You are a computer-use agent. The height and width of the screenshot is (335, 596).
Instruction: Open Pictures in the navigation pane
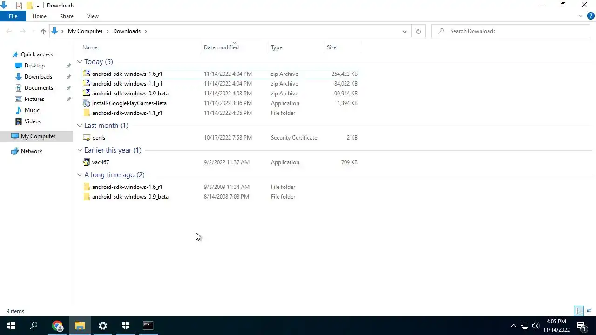pos(34,99)
